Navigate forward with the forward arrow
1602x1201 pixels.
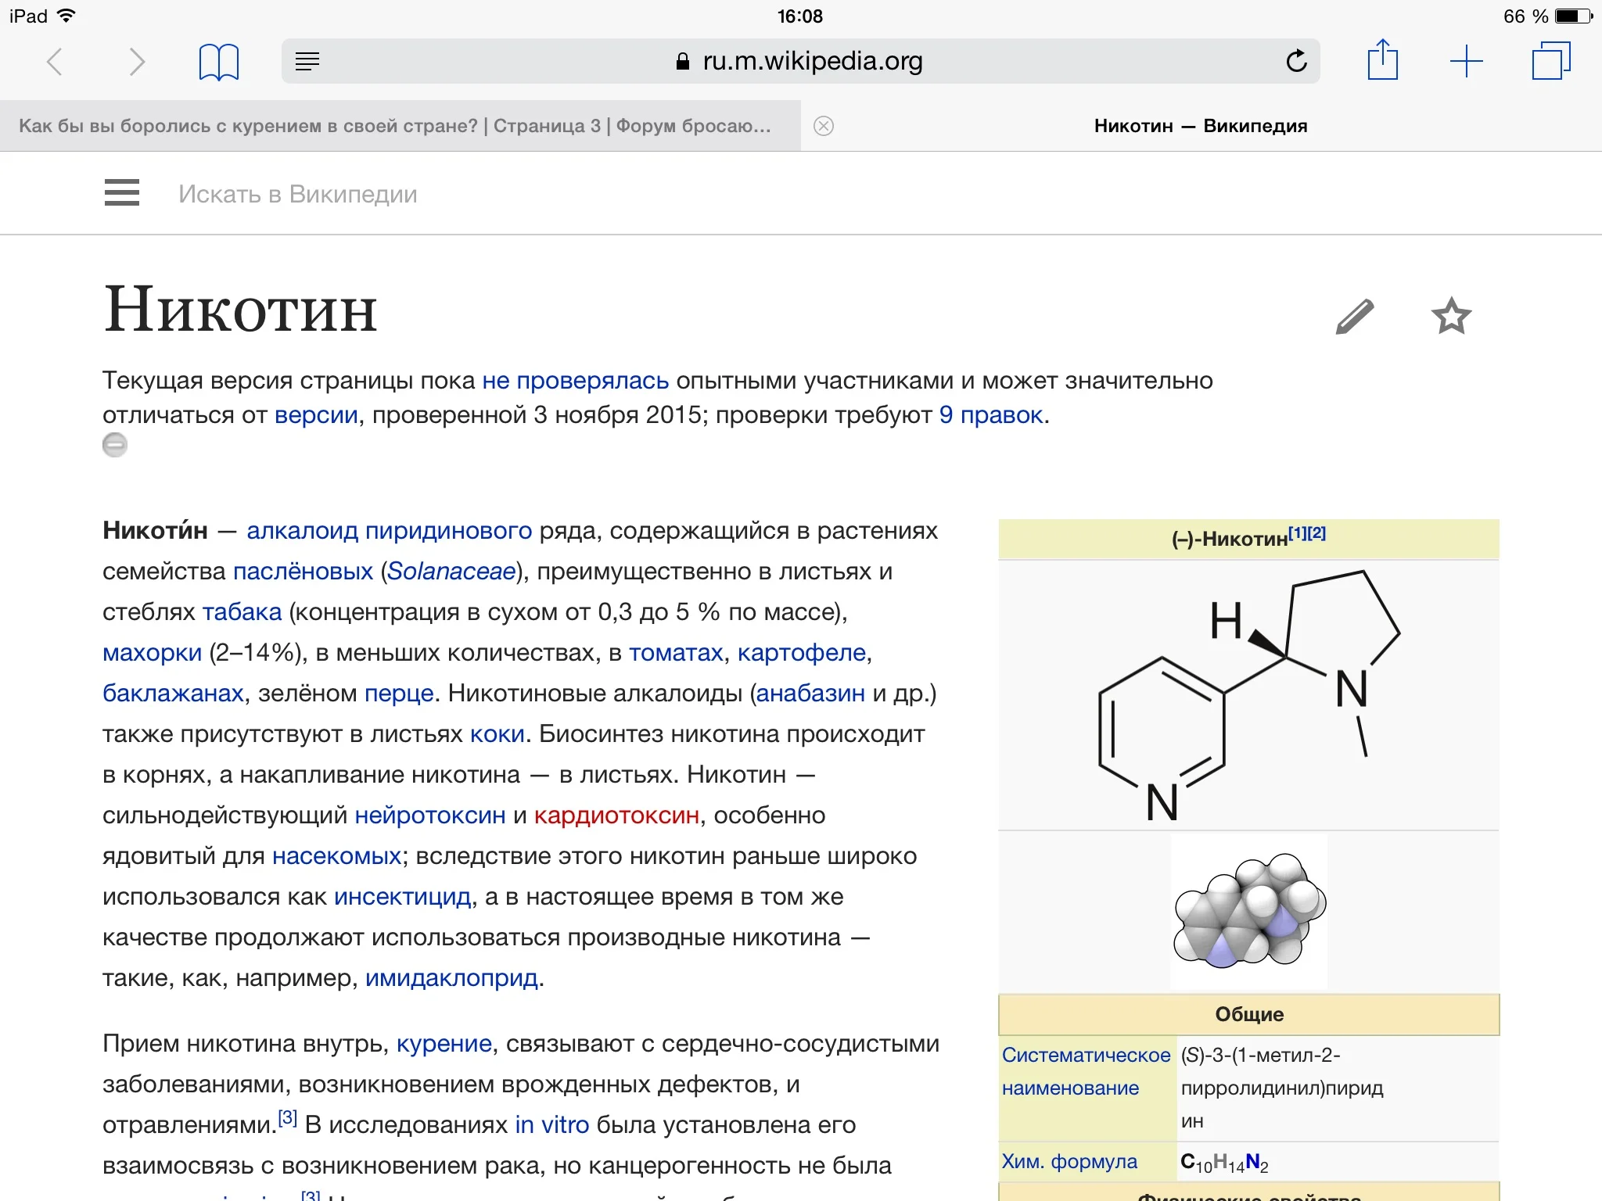tap(138, 60)
